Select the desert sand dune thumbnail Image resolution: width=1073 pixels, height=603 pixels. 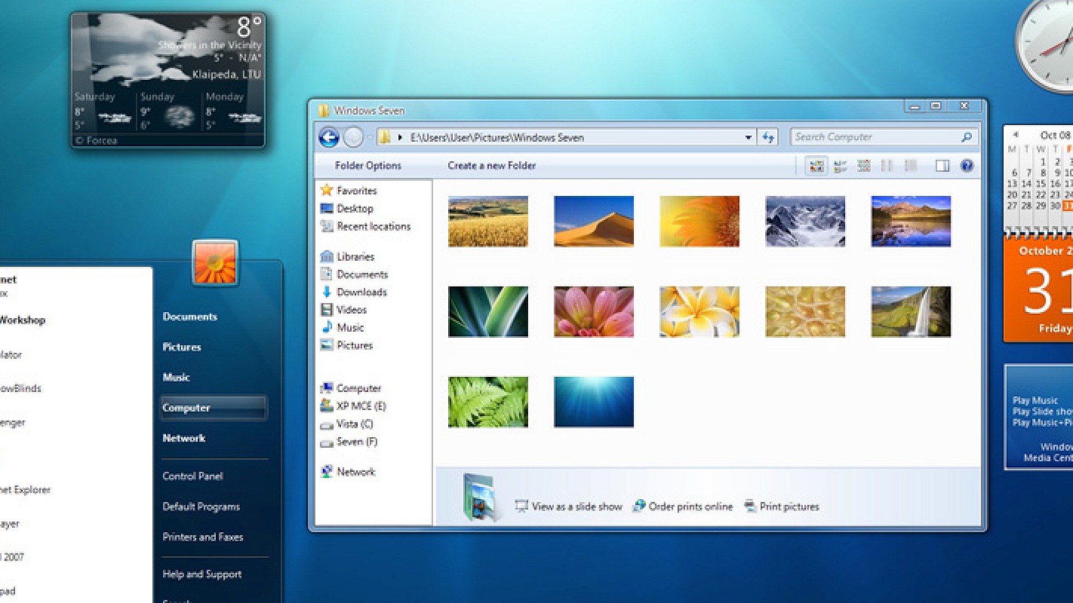pyautogui.click(x=594, y=221)
